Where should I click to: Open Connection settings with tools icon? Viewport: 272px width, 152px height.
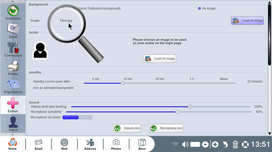13,49
